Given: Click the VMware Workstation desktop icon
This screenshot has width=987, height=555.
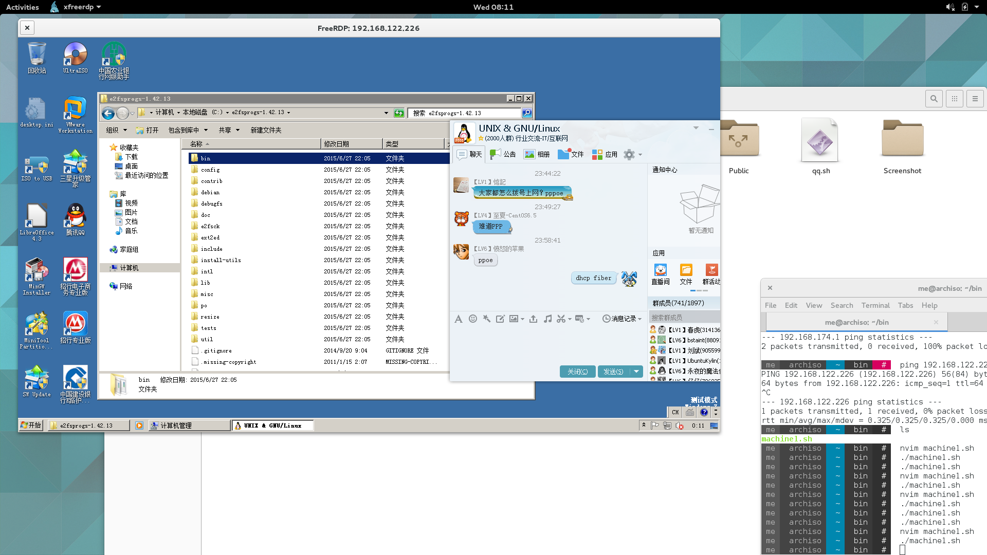Looking at the screenshot, I should pyautogui.click(x=76, y=115).
